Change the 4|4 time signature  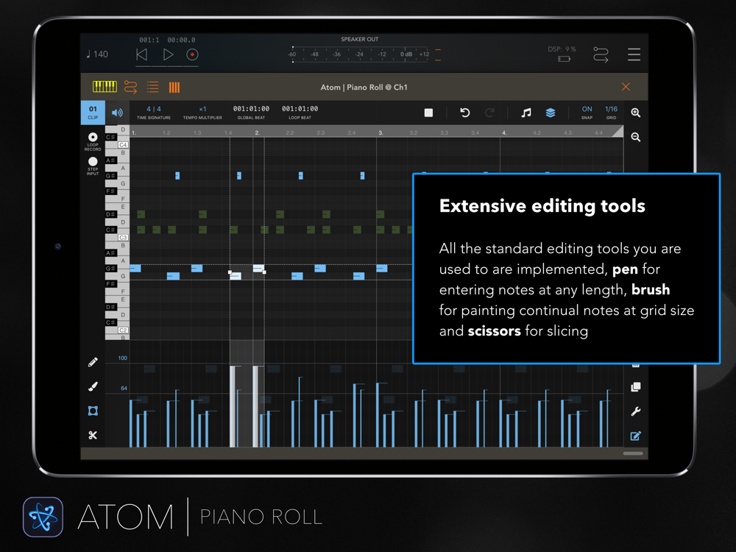click(x=154, y=112)
